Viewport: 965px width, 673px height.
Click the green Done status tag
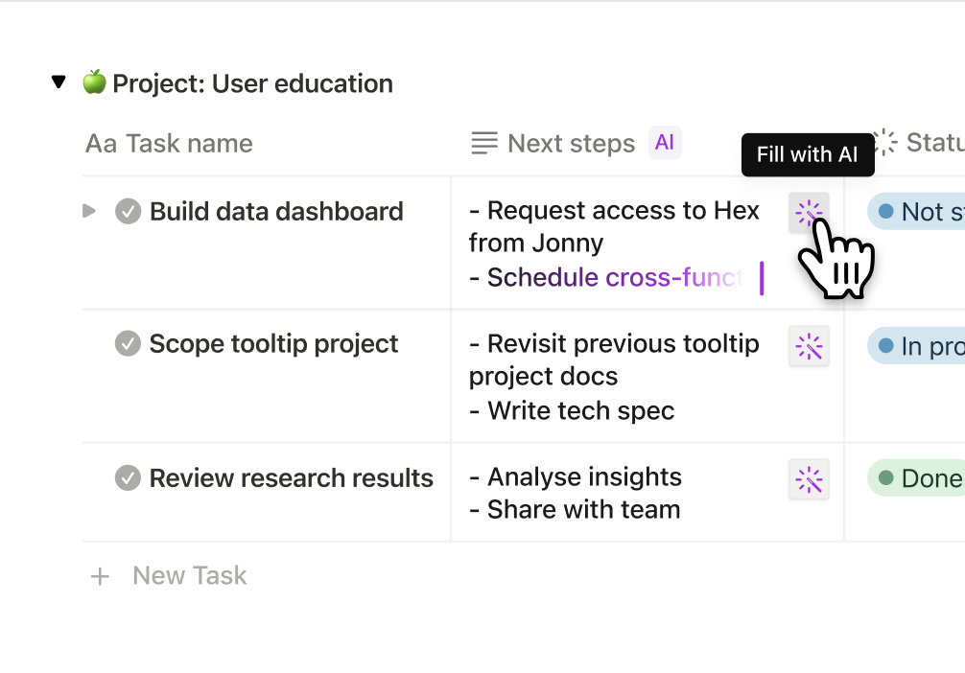[918, 478]
